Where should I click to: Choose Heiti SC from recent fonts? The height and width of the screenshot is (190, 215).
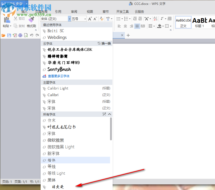77,31
